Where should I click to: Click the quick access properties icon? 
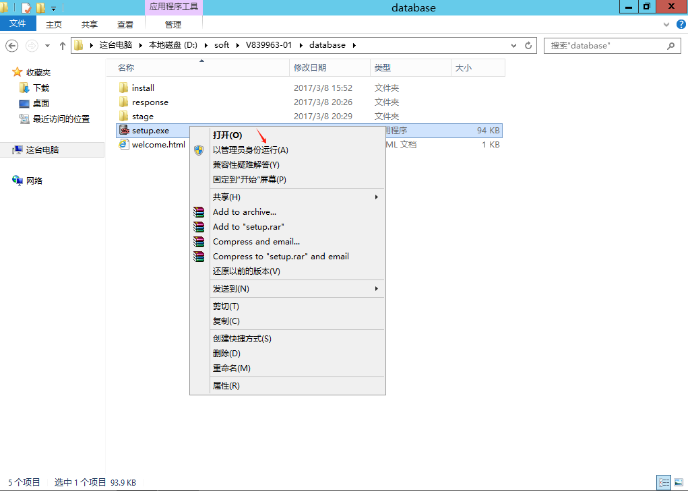(x=26, y=7)
